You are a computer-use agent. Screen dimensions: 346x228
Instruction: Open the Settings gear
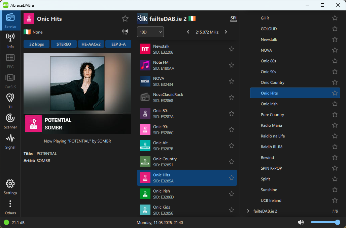coord(10,187)
